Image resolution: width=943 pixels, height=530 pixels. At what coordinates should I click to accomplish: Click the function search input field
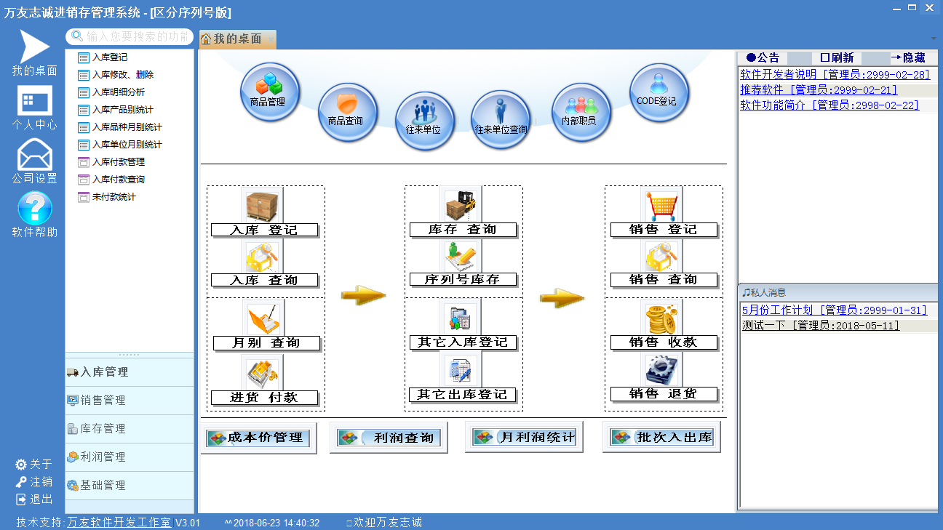(x=130, y=36)
